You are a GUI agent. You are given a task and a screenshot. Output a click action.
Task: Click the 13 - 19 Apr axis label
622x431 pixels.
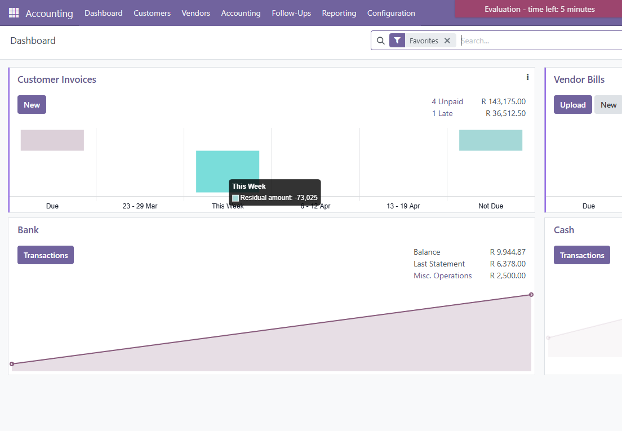[403, 206]
